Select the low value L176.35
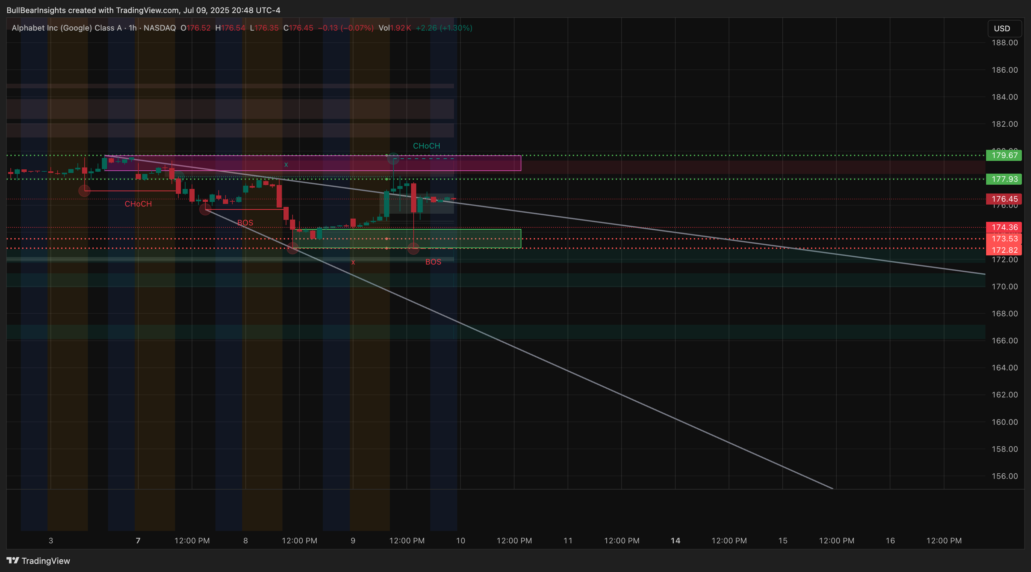Viewport: 1031px width, 572px height. pyautogui.click(x=264, y=28)
